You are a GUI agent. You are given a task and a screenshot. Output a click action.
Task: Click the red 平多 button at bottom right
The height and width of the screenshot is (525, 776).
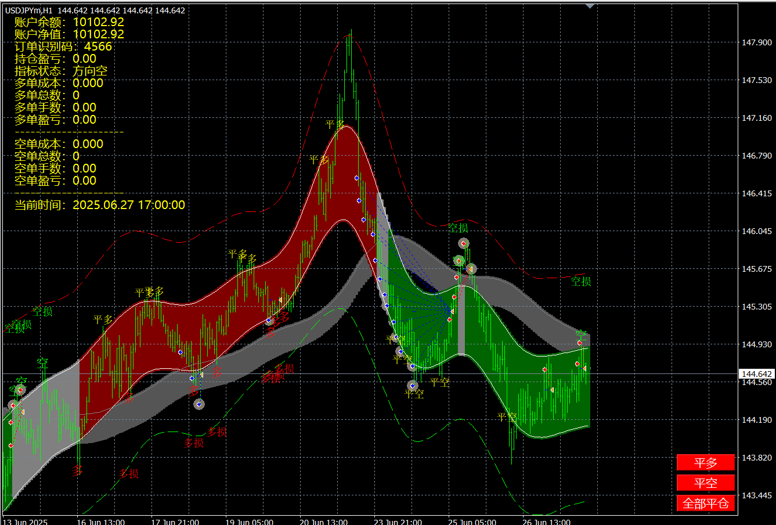click(x=705, y=463)
